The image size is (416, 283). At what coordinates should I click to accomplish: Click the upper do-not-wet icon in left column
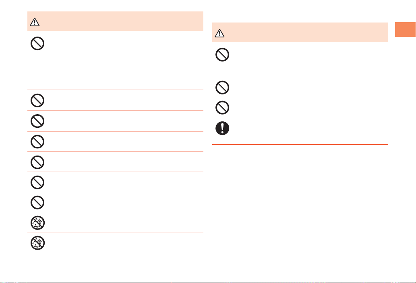(38, 223)
